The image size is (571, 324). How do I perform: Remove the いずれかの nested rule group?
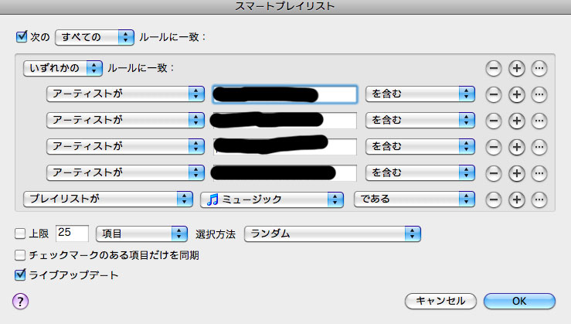tap(494, 68)
